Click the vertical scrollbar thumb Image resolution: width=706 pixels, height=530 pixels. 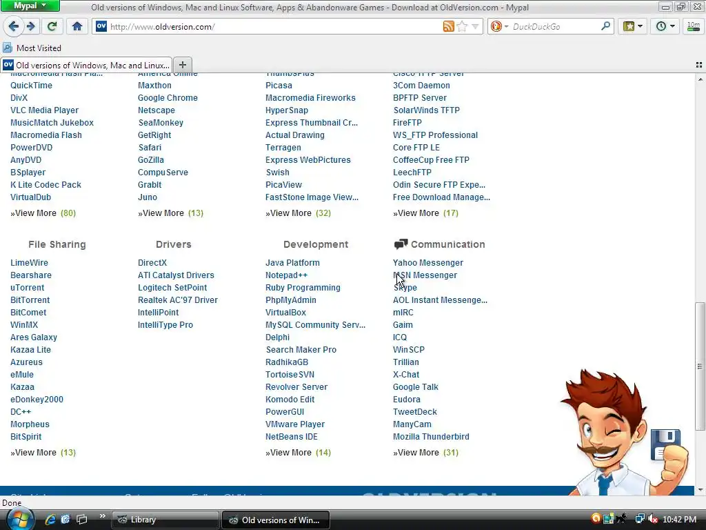[699, 366]
